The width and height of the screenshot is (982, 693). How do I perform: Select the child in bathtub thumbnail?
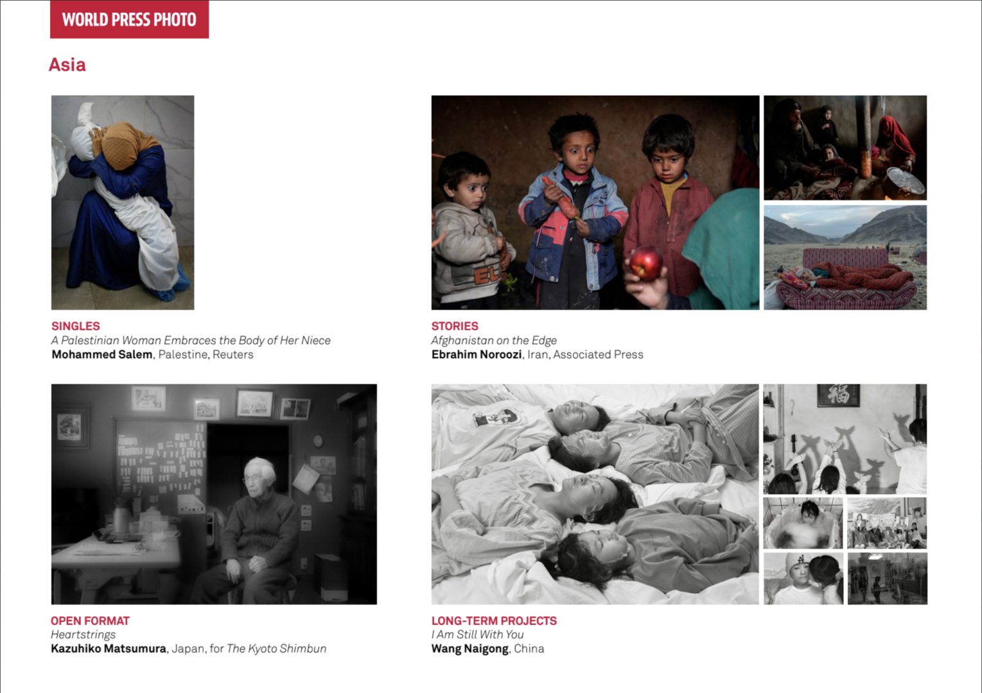tap(803, 523)
